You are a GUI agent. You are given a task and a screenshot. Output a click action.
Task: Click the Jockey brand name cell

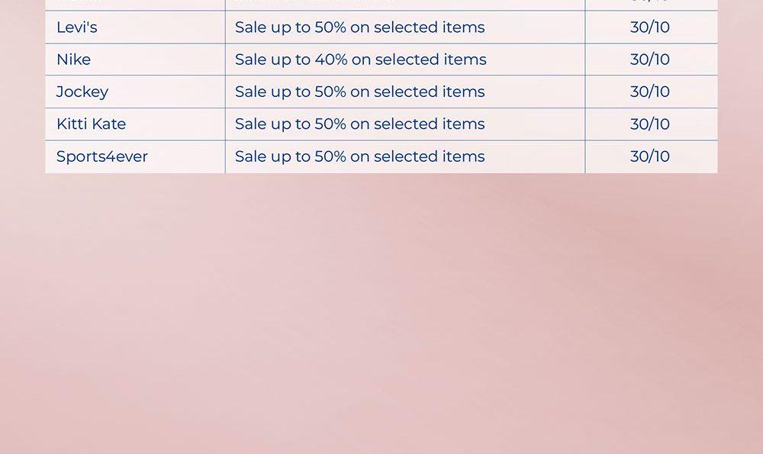click(82, 92)
